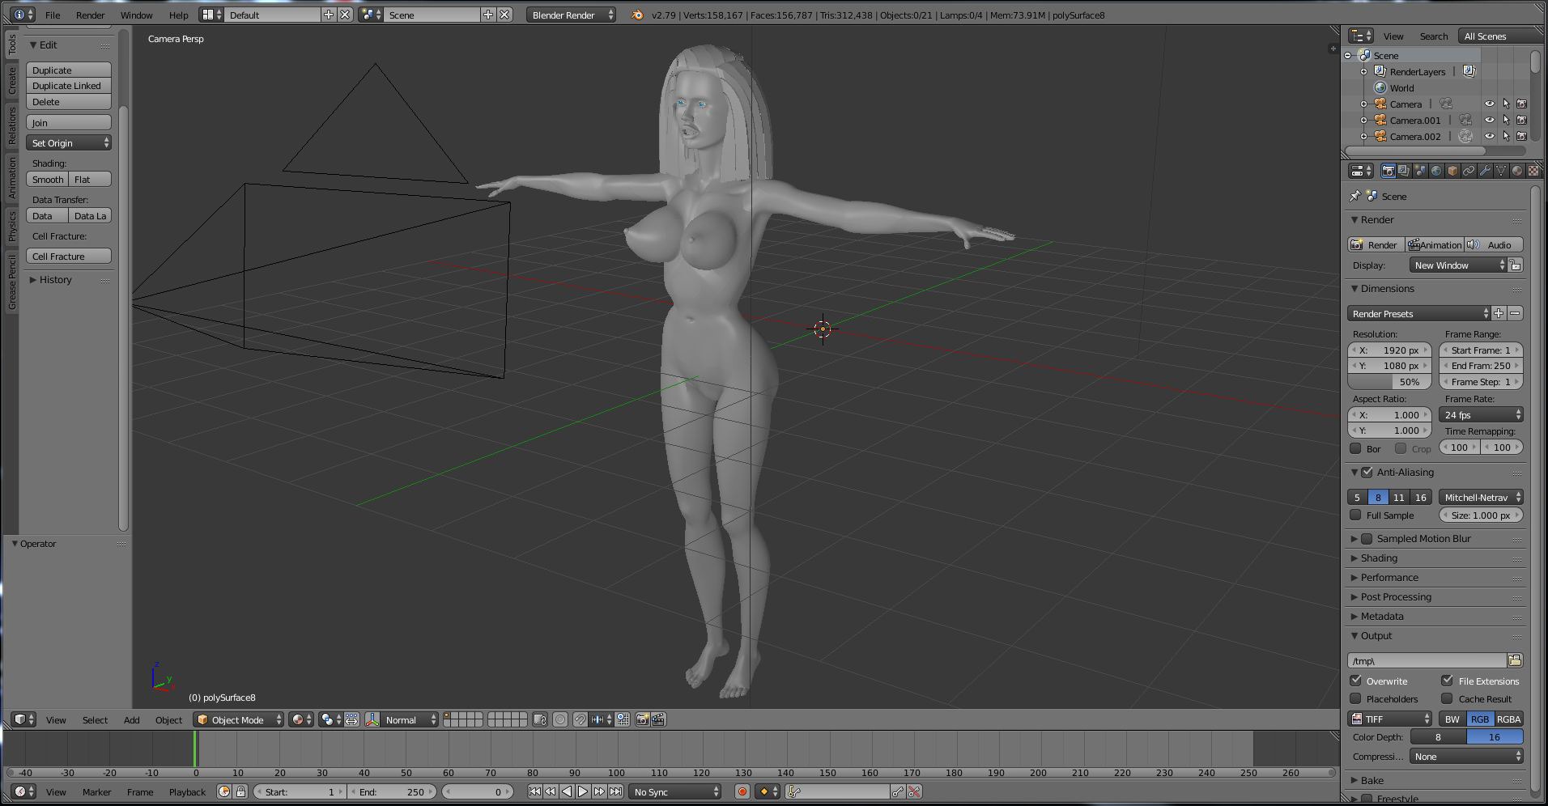
Task: Open the Render properties tab (camera icon)
Action: (x=1388, y=171)
